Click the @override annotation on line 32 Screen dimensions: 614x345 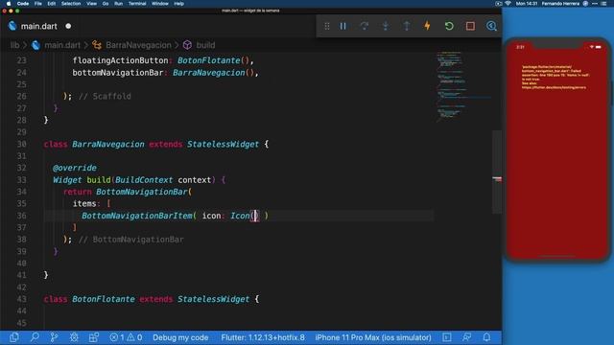click(x=75, y=168)
